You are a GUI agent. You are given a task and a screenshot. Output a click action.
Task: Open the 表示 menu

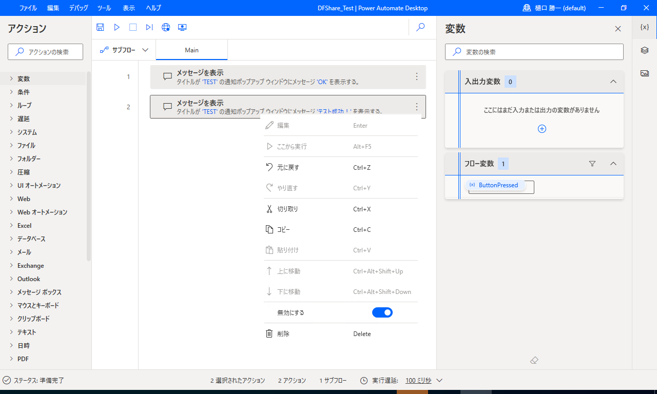(x=129, y=8)
